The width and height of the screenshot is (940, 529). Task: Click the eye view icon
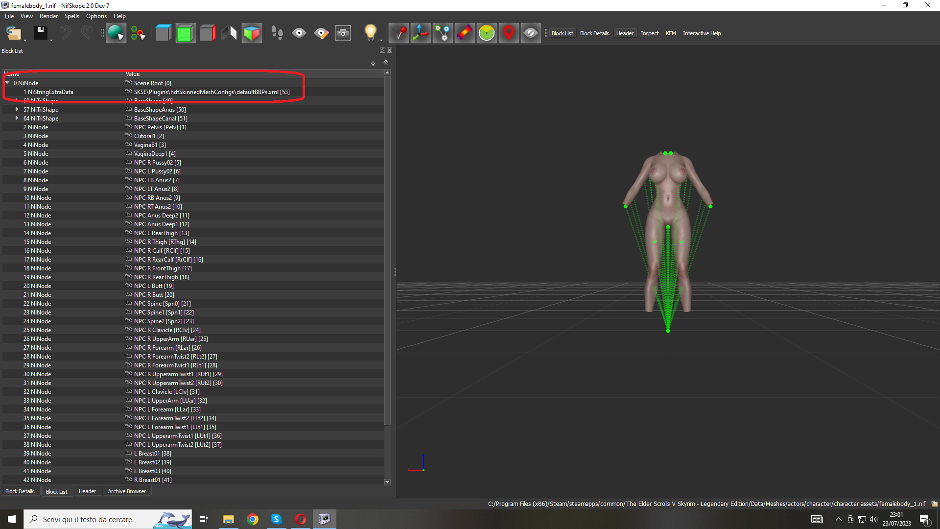coord(299,33)
